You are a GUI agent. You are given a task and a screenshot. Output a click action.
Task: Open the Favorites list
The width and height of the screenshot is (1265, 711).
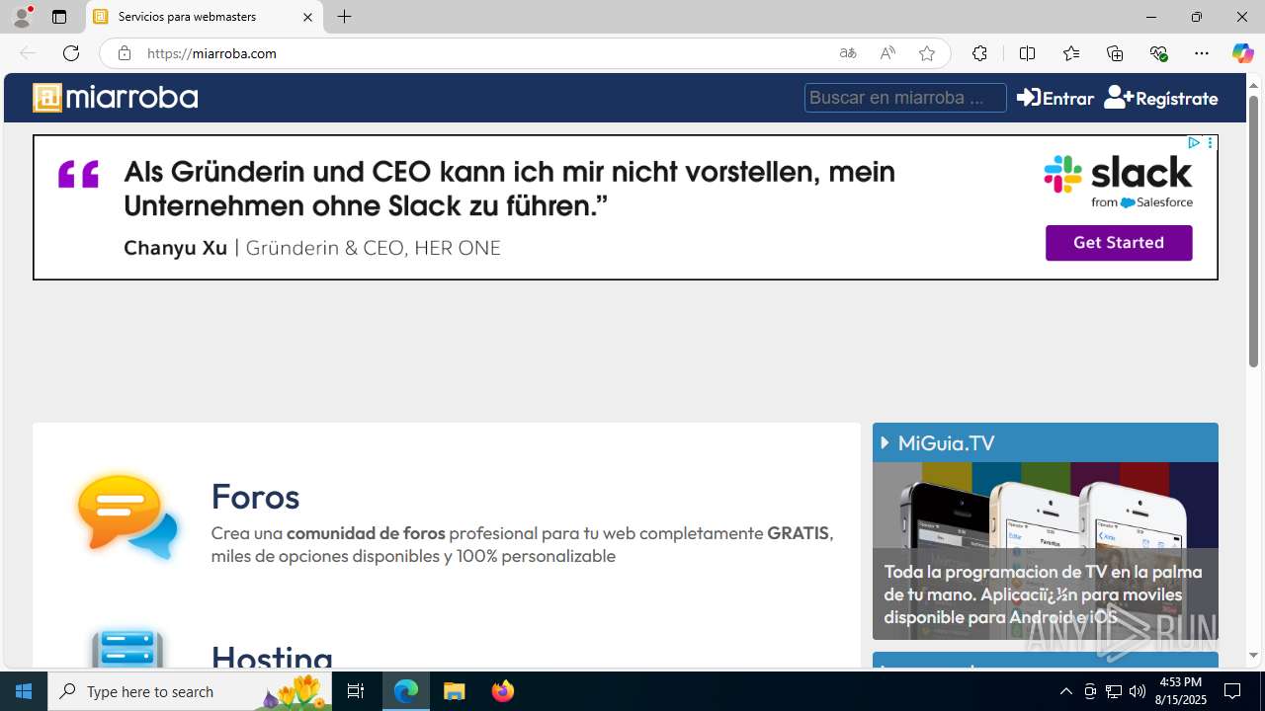1070,53
